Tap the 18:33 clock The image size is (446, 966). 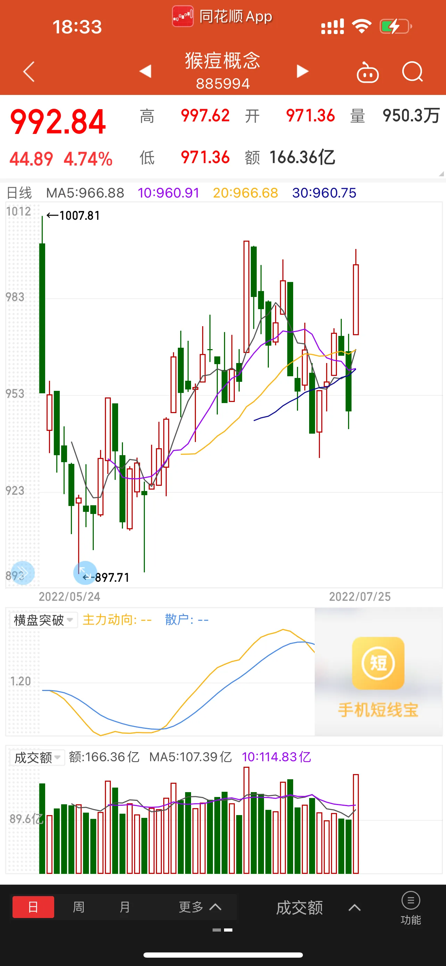[x=77, y=27]
